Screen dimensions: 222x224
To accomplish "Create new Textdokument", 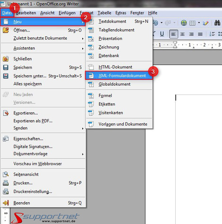I will pos(119,21).
